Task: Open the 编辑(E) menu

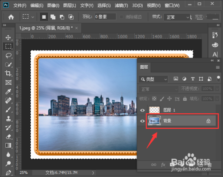Action: (x=37, y=5)
